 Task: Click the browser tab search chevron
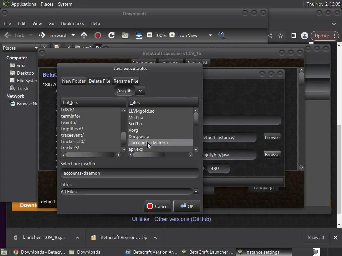tap(334, 24)
